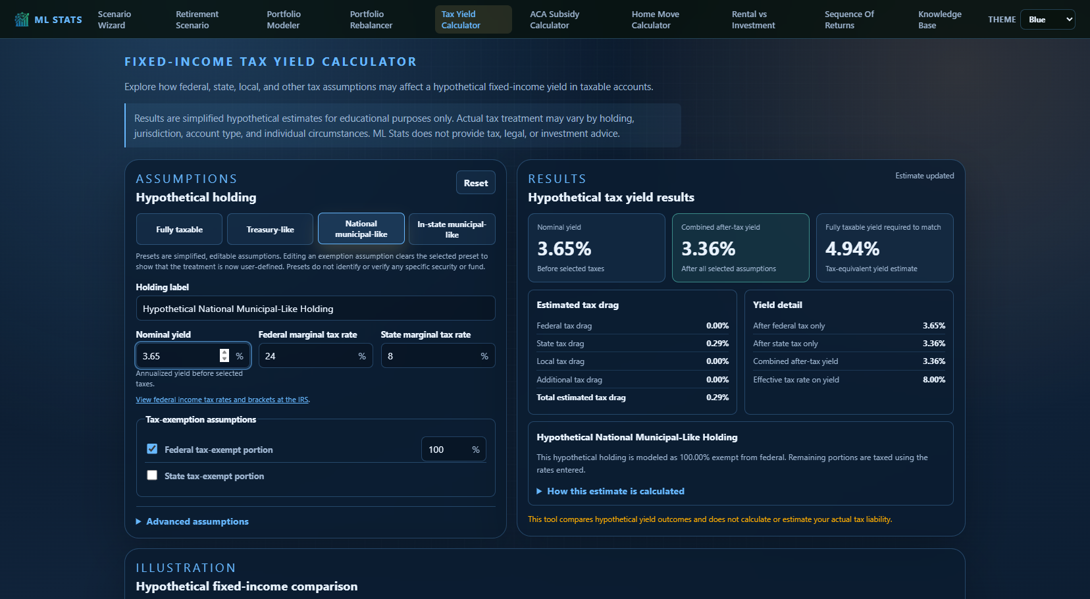Click the Federal tax-exempt percentage field
The height and width of the screenshot is (599, 1090).
click(454, 449)
